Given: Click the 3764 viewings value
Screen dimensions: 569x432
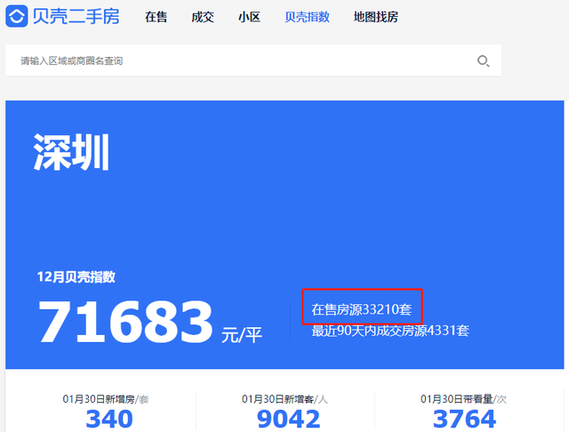Looking at the screenshot, I should 464,419.
